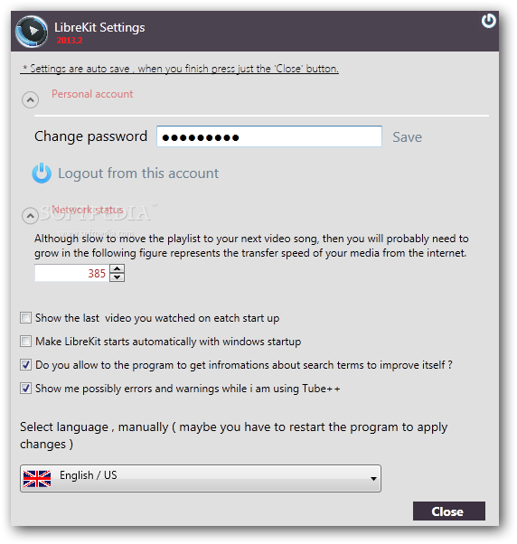Collapse the Network status section

[x=30, y=216]
